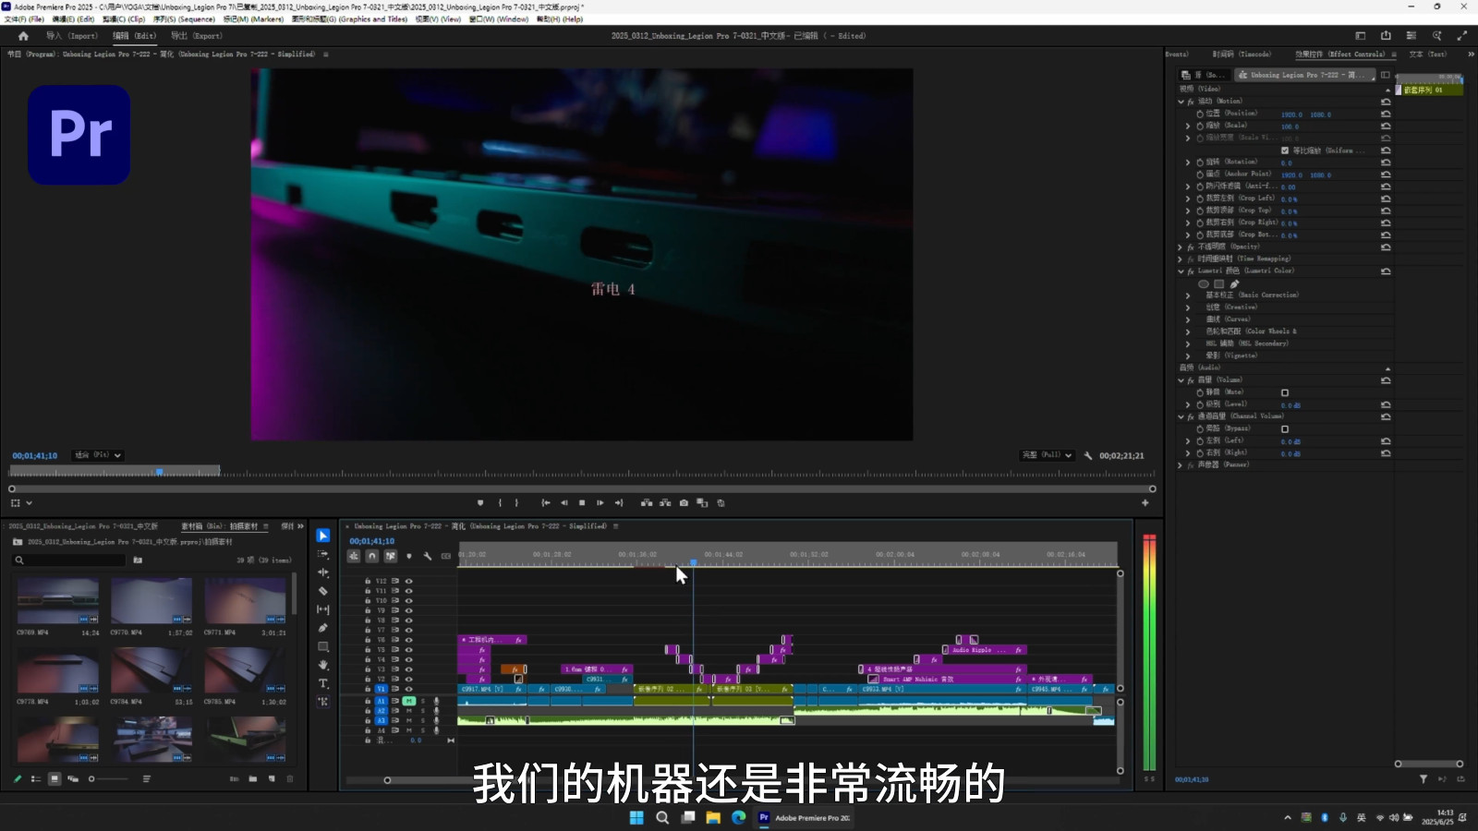Unmute audio track A1
The width and height of the screenshot is (1478, 831).
pos(408,701)
